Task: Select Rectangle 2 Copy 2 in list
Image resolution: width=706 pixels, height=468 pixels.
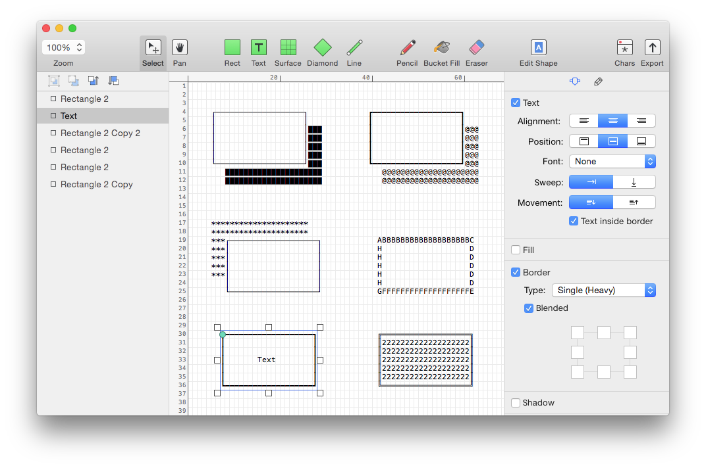Action: point(100,133)
